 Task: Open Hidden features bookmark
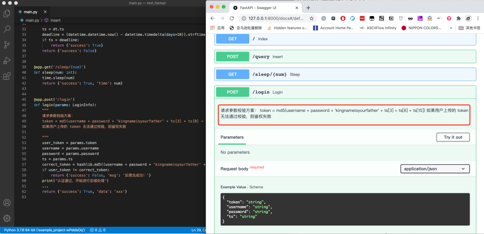click(287, 28)
